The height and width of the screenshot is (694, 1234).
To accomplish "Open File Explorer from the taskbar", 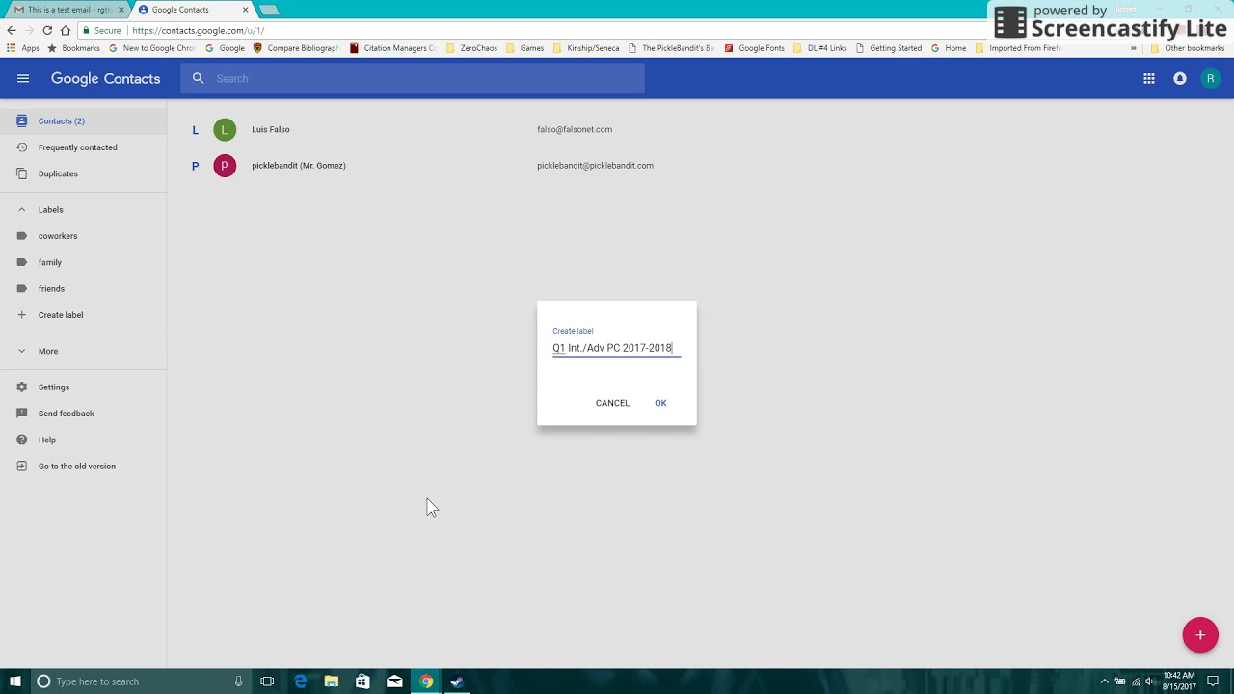I will coord(332,681).
